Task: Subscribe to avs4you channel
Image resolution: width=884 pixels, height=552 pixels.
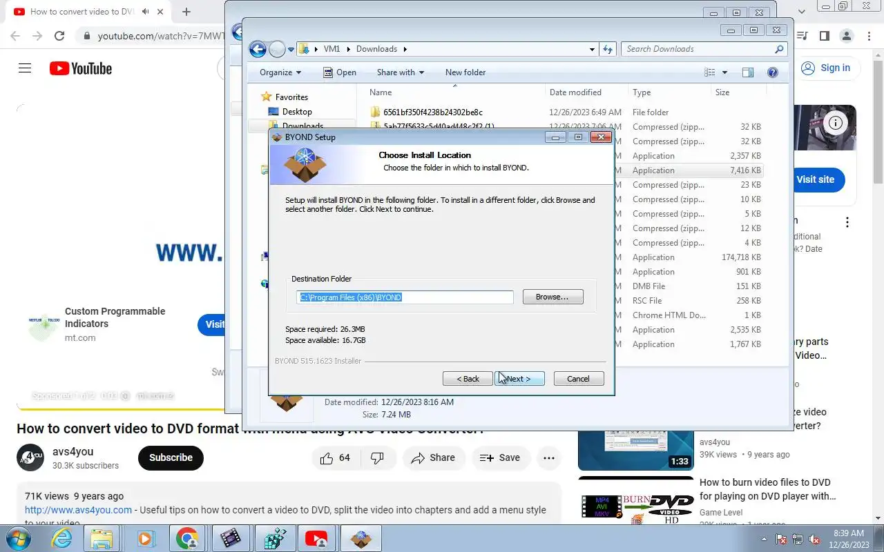Action: (171, 457)
